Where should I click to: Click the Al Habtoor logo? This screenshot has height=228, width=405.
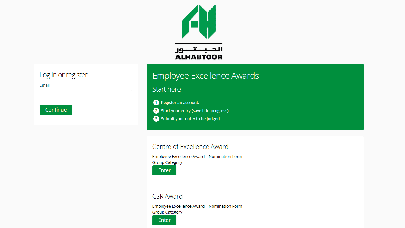click(199, 32)
